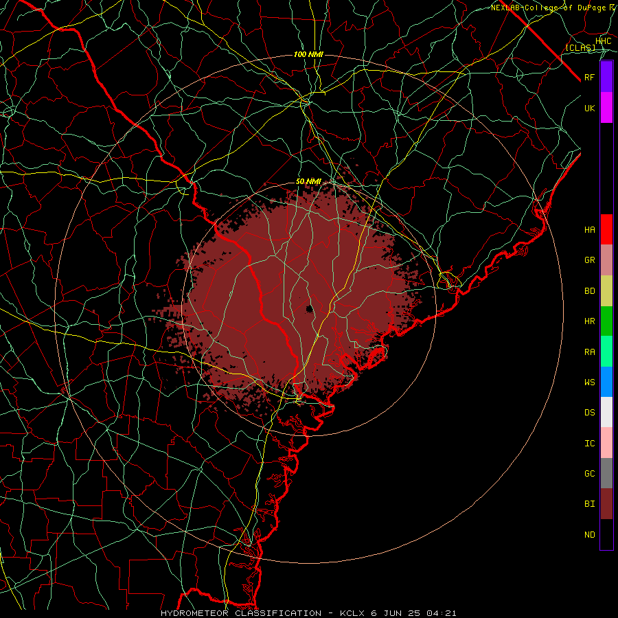Click the WS legend label
Viewport: 618px width, 618px height.
coord(589,382)
